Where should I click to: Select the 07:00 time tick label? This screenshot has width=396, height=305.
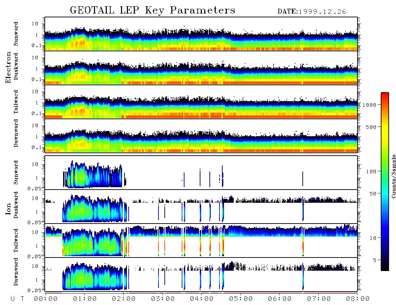coord(319,299)
